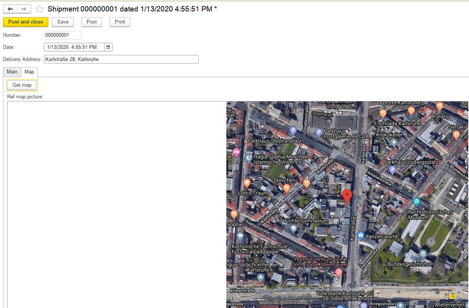The image size is (469, 308).
Task: Open the calendar picker for Date field
Action: 108,47
